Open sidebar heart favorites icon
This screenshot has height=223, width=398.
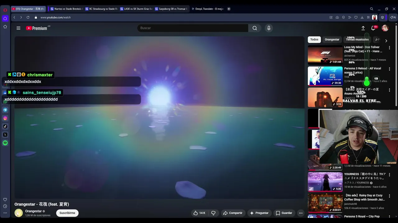click(5, 199)
